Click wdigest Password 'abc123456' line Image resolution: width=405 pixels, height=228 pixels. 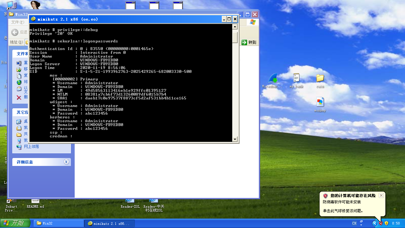tap(80, 113)
